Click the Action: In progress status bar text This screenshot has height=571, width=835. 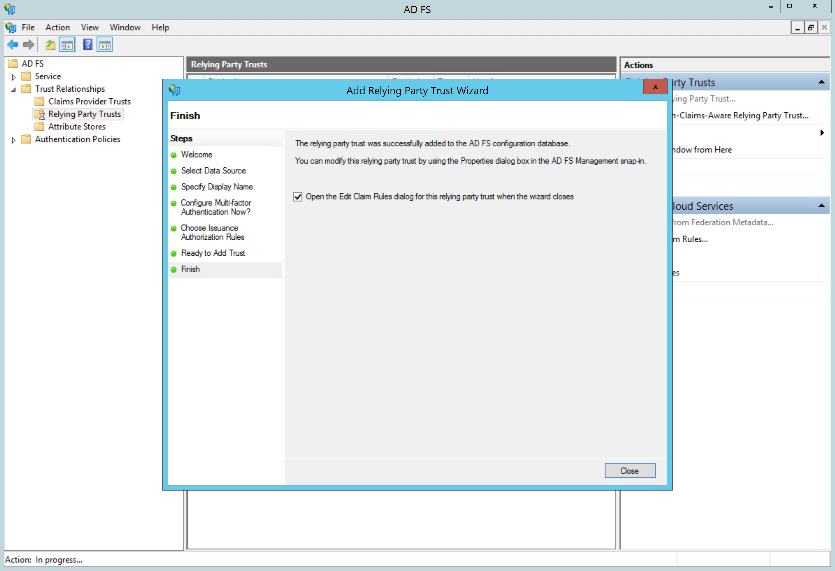[x=44, y=560]
